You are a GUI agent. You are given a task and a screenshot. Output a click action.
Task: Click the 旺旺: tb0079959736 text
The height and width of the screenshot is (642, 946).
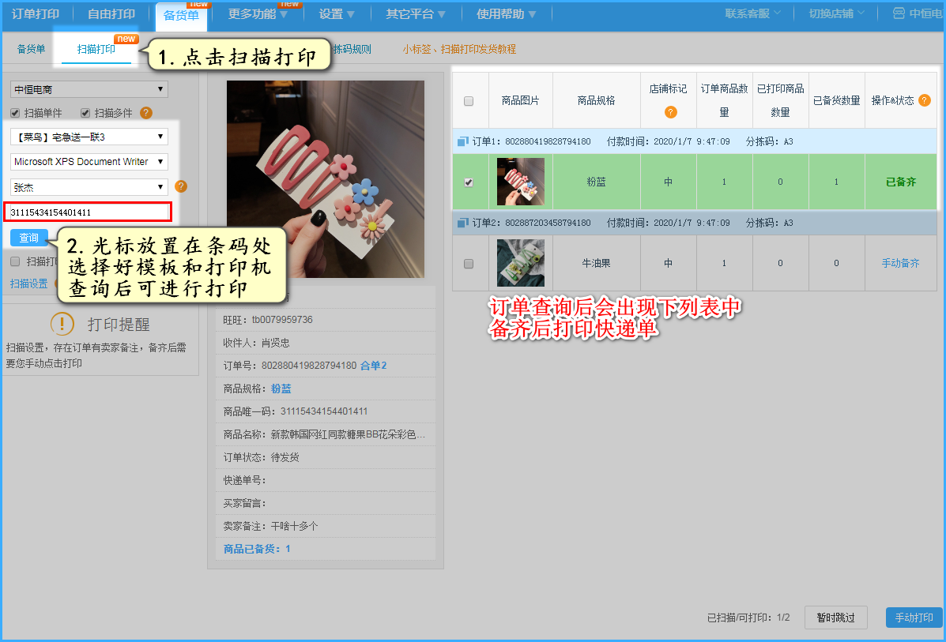268,320
